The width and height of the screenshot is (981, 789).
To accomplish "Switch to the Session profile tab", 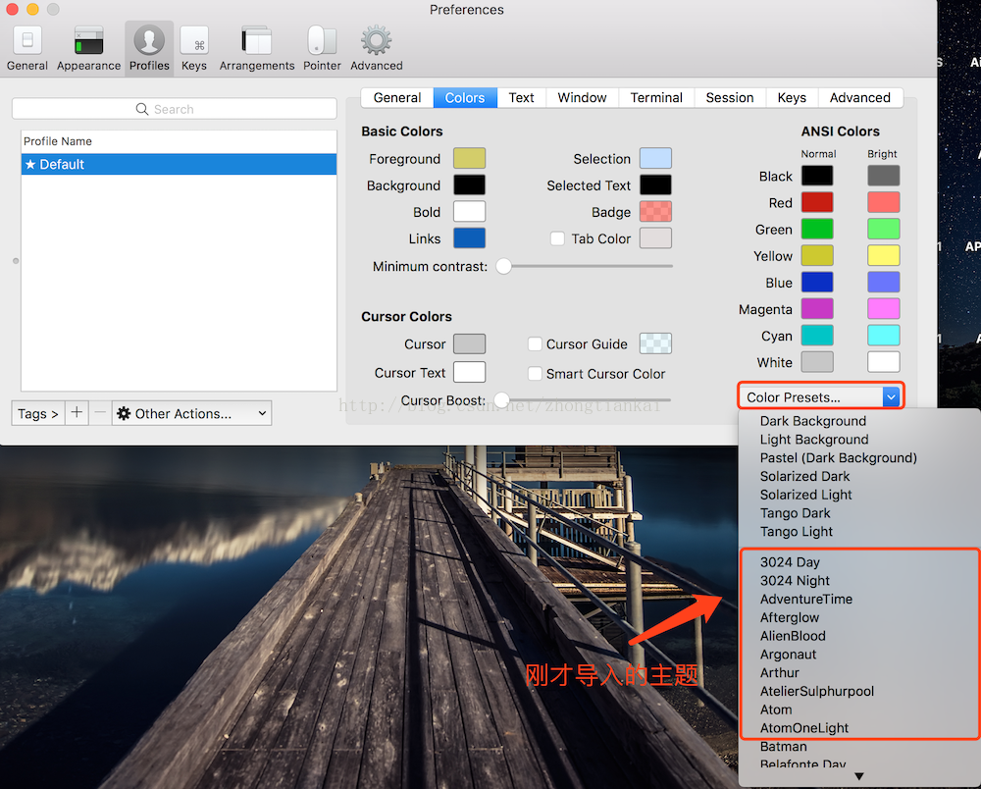I will tap(730, 97).
